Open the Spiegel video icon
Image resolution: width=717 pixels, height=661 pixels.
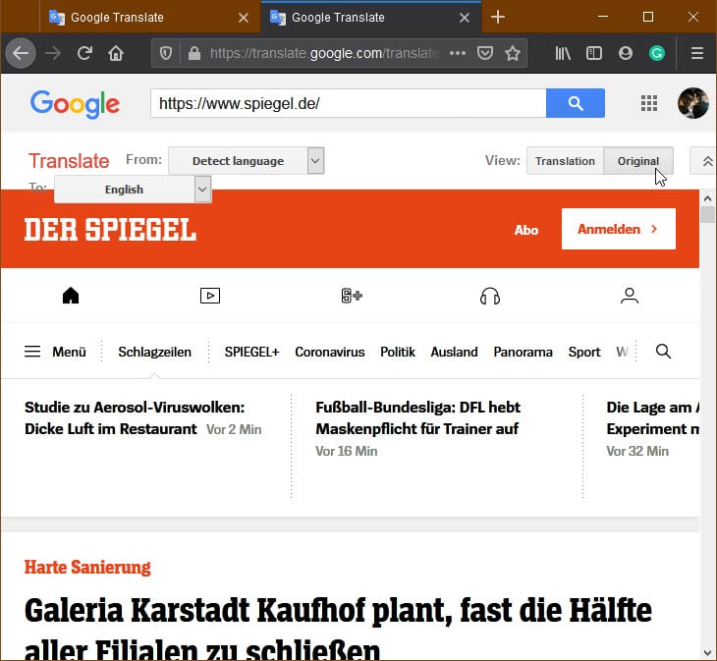tap(210, 296)
